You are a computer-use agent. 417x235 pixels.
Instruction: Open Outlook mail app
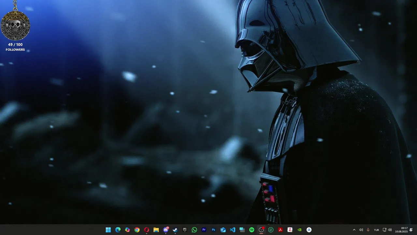click(223, 230)
